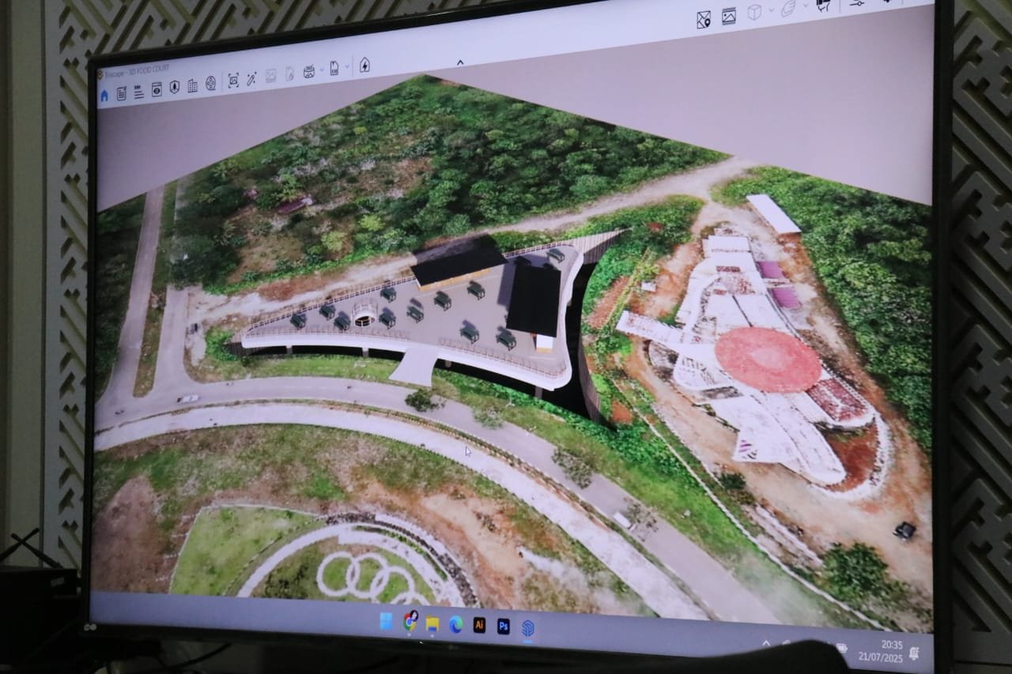Open the Photoshop taskbar icon
Screen dimensions: 1012x674
503,626
